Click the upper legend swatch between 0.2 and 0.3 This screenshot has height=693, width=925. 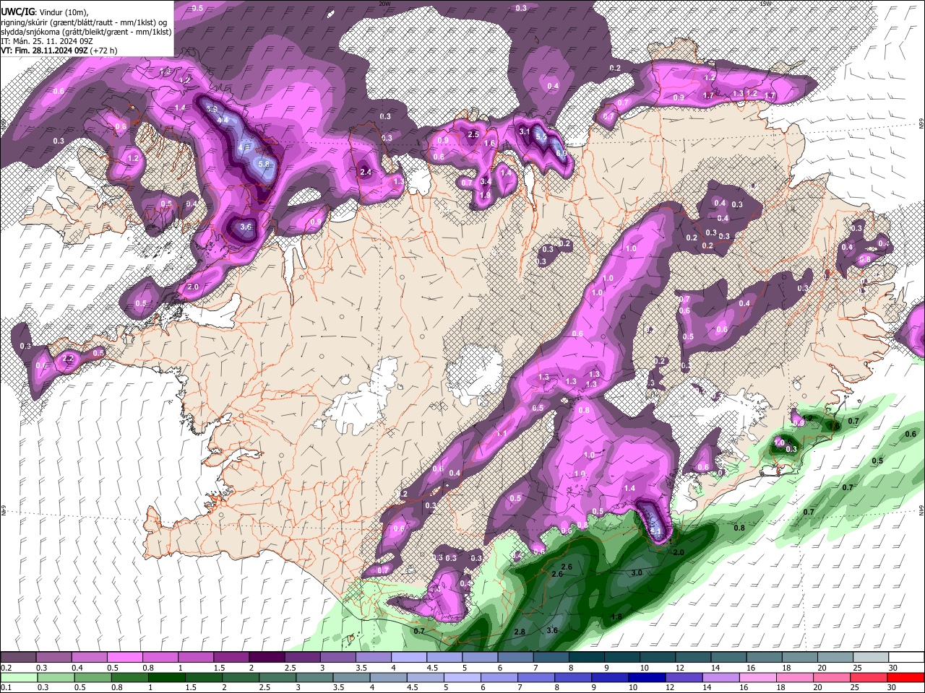[19, 658]
